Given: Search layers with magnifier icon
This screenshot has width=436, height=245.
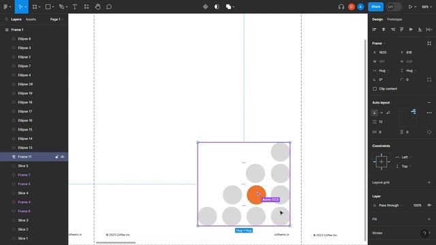Looking at the screenshot, I should click(x=6, y=19).
